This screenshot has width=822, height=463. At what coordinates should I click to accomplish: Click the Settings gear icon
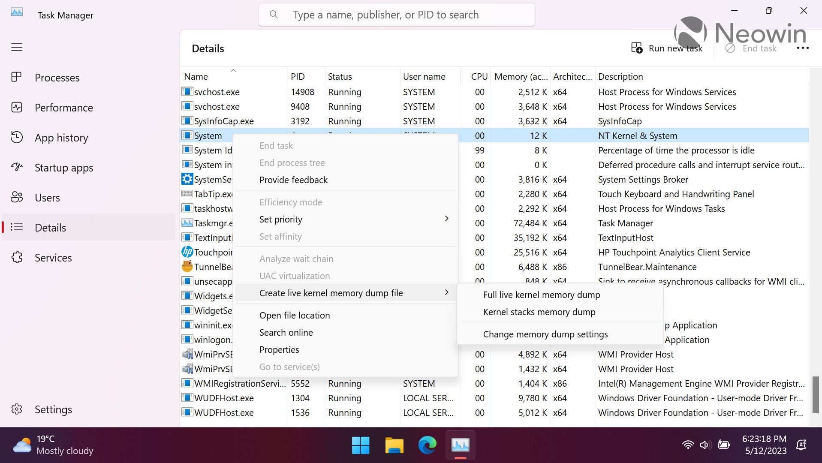coord(16,409)
